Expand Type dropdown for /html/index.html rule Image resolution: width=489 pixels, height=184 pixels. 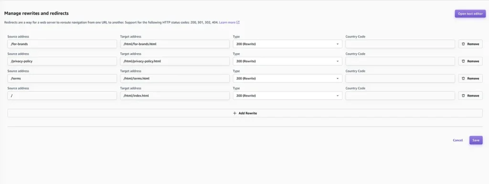pyautogui.click(x=287, y=96)
